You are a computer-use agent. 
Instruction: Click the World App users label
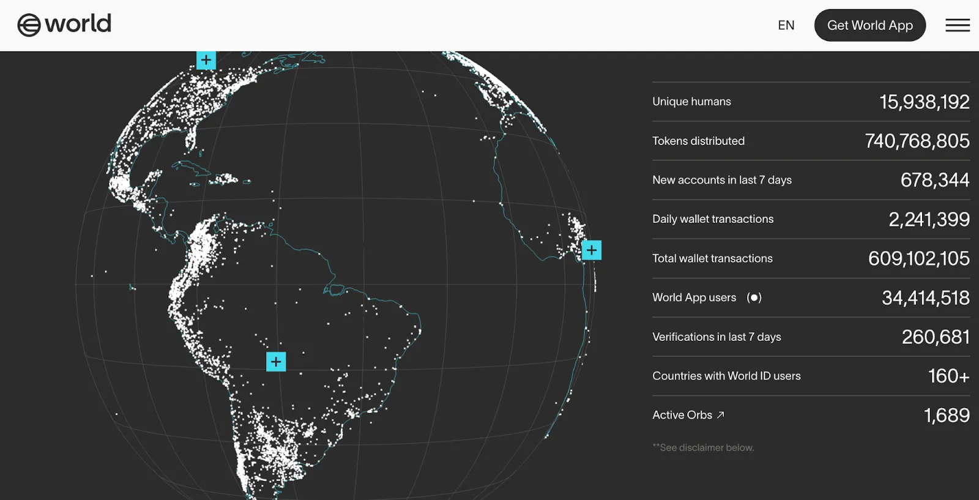tap(694, 297)
